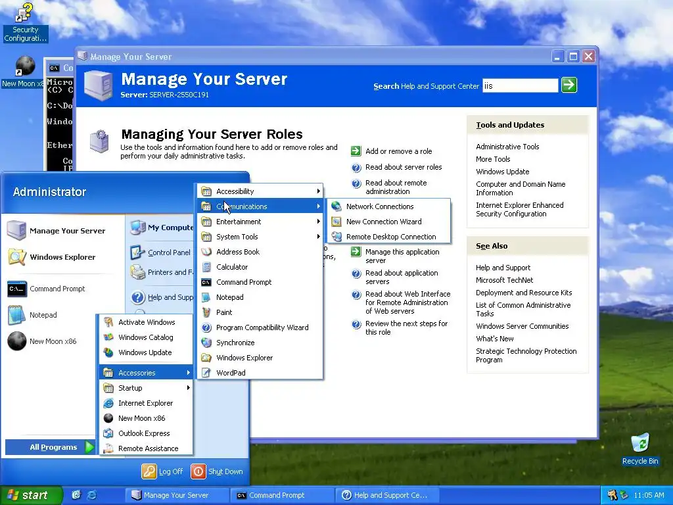Open Microsoft TechNet link
The image size is (673, 505).
504,280
